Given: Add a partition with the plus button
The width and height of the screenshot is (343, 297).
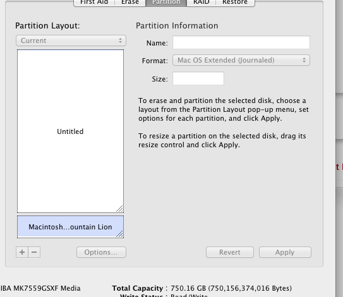Looking at the screenshot, I should (x=22, y=252).
